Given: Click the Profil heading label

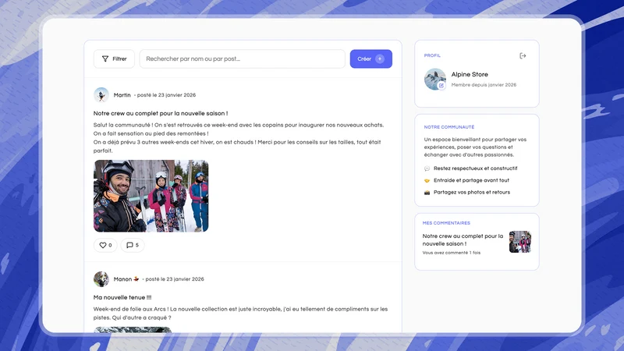Looking at the screenshot, I should coord(432,55).
